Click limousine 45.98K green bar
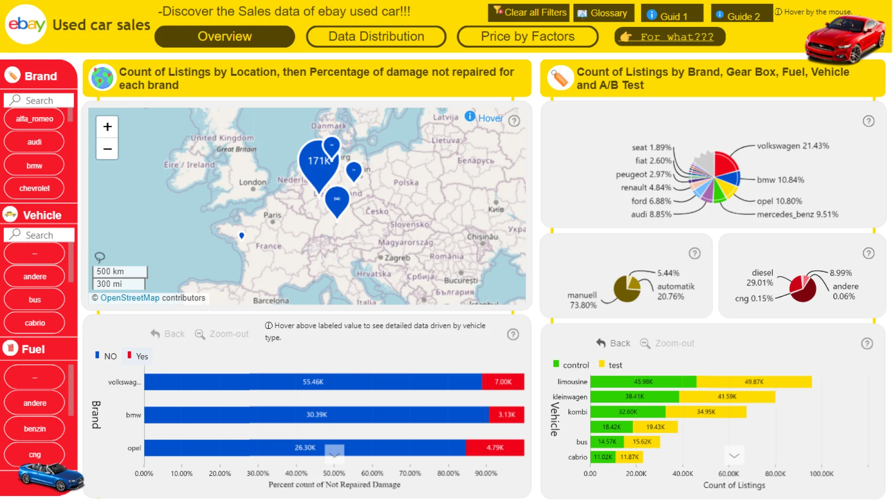 coord(643,382)
